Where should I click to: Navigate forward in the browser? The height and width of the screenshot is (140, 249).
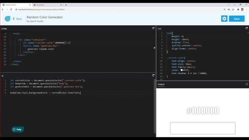pyautogui.click(x=7, y=9)
